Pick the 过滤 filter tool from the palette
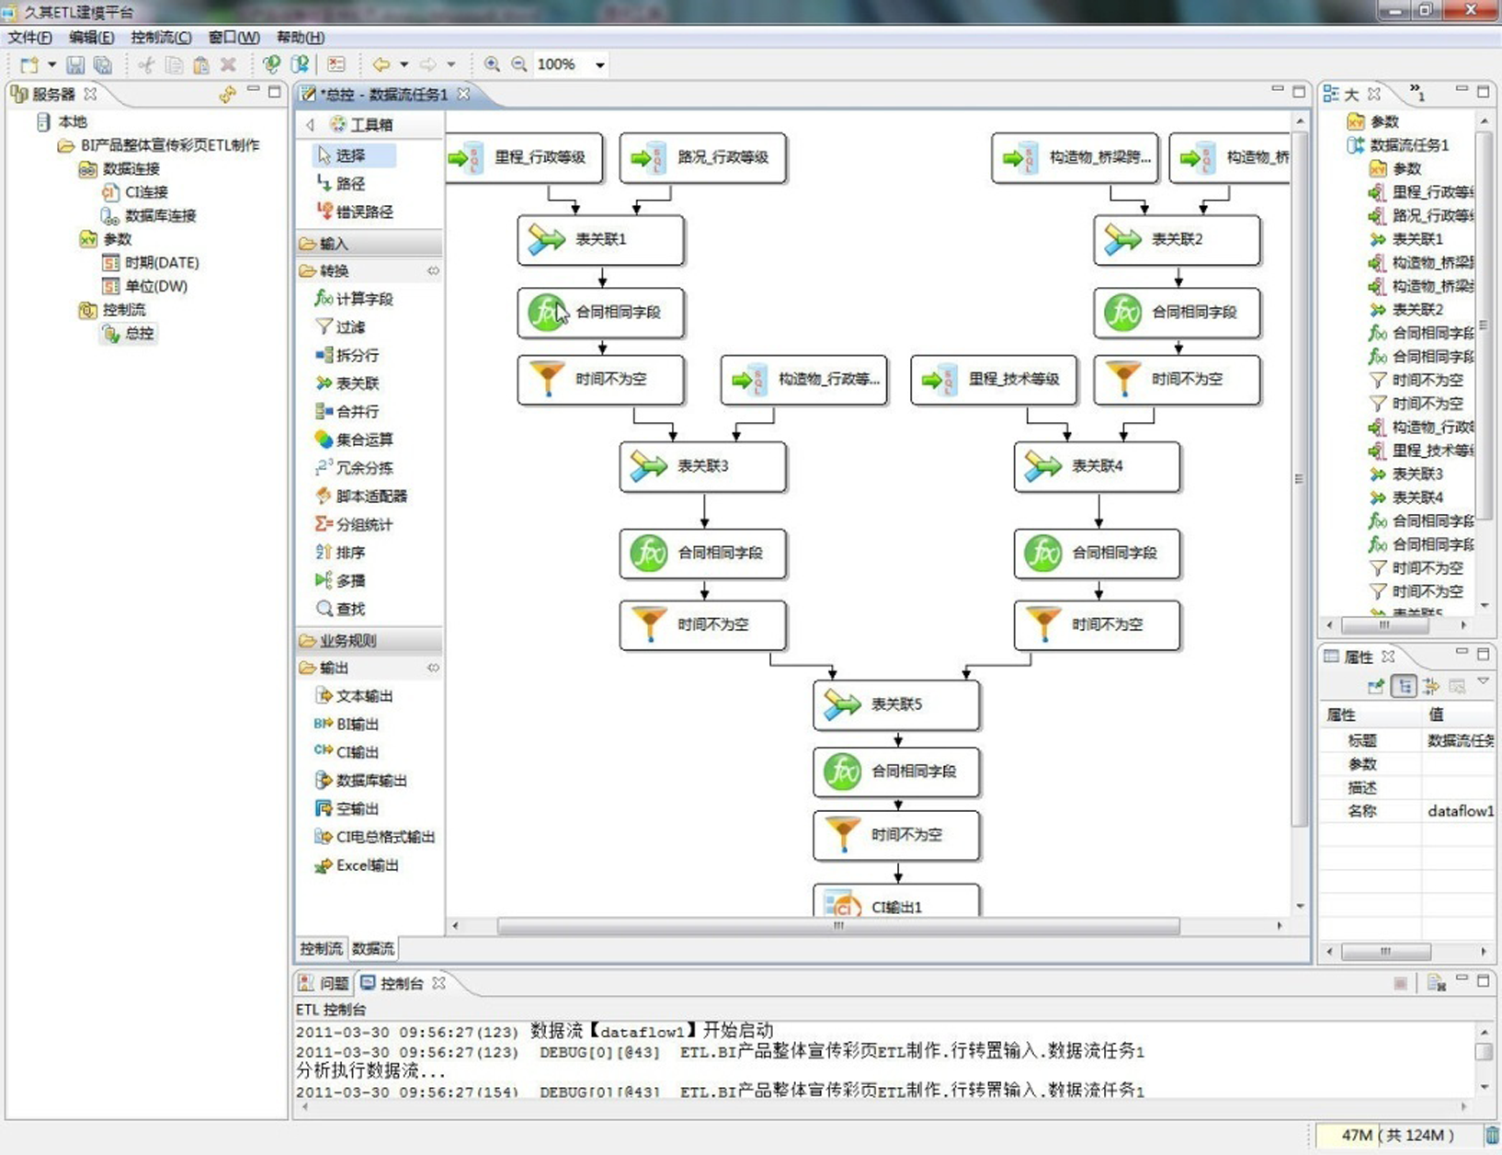Screen dimensions: 1502x1155 tap(349, 327)
